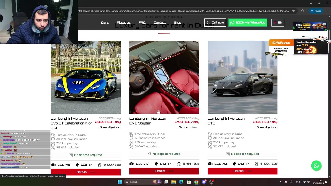Open File Explorer from the taskbar

click(x=174, y=182)
